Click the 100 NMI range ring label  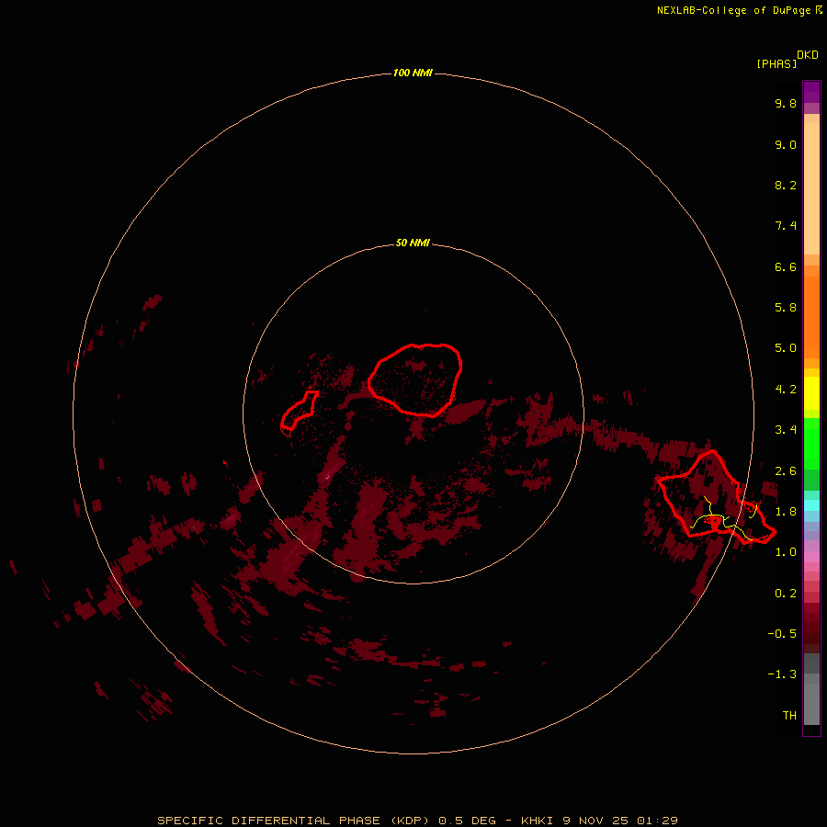(413, 73)
